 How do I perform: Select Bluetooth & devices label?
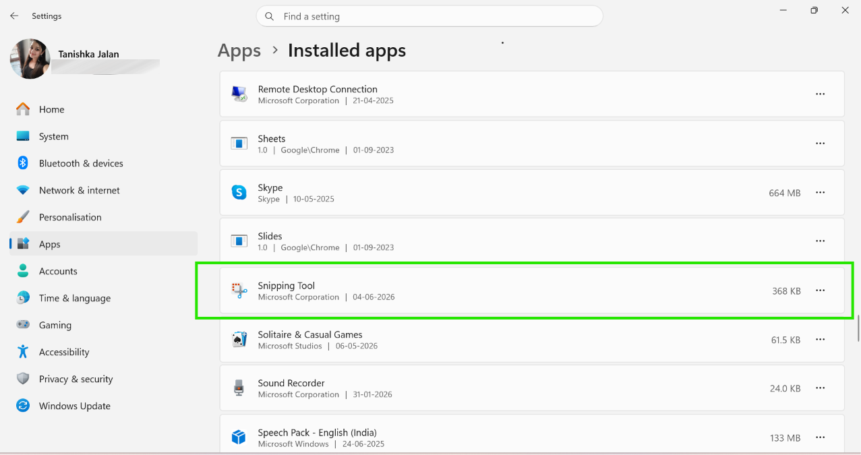(x=81, y=163)
